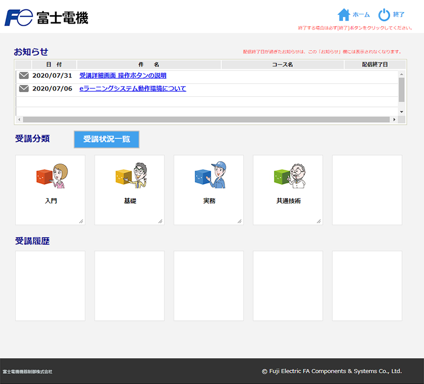The image size is (424, 384).
Task: Click the 終了 power icon
Action: pyautogui.click(x=384, y=14)
